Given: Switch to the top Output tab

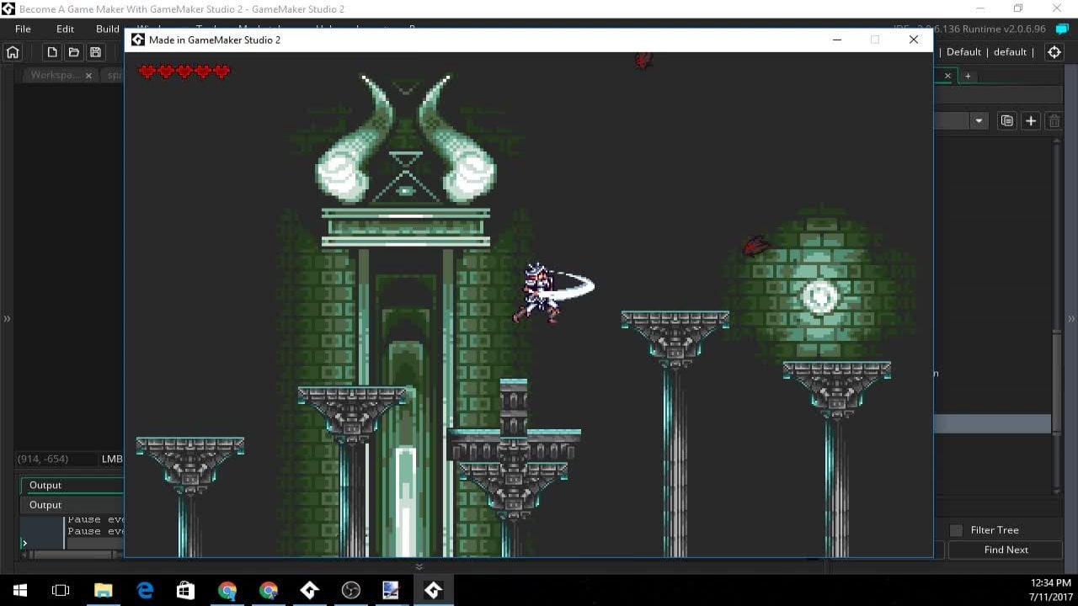Looking at the screenshot, I should coord(45,485).
